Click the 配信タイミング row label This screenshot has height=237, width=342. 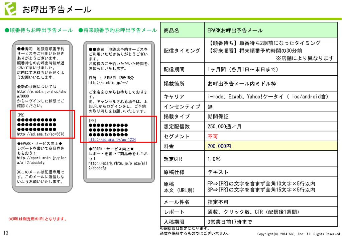(x=182, y=51)
